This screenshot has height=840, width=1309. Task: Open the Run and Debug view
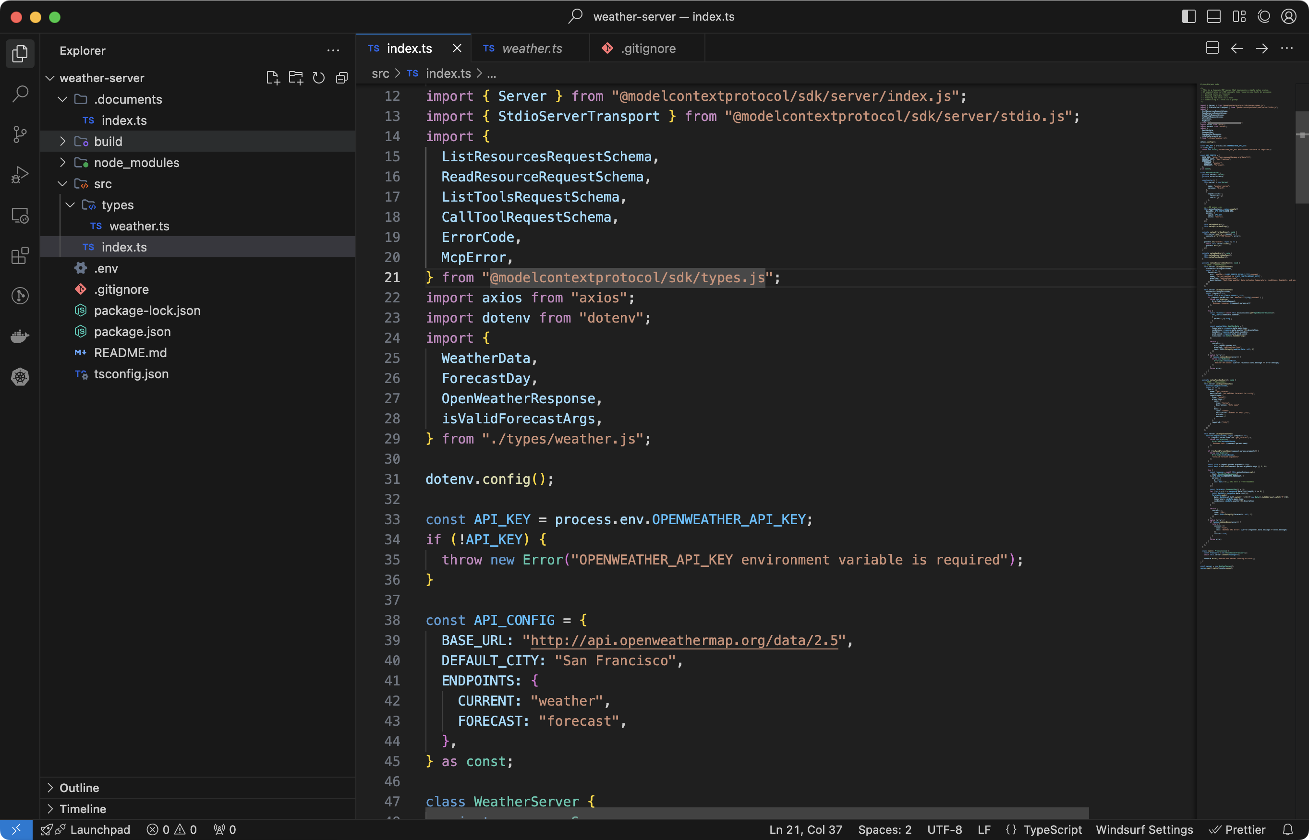20,175
